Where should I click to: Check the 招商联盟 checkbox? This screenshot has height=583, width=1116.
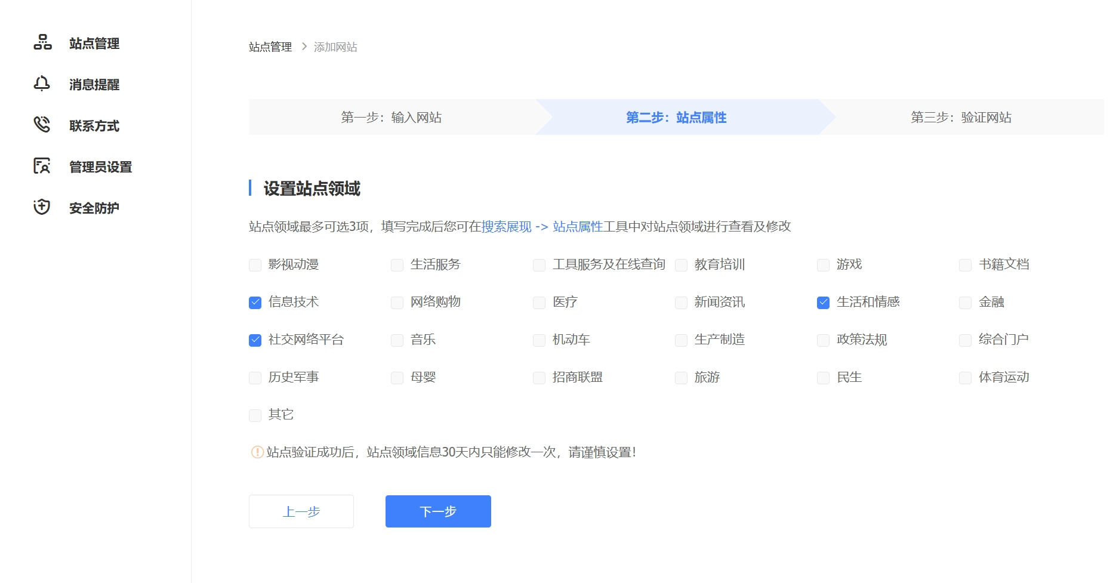click(x=539, y=378)
